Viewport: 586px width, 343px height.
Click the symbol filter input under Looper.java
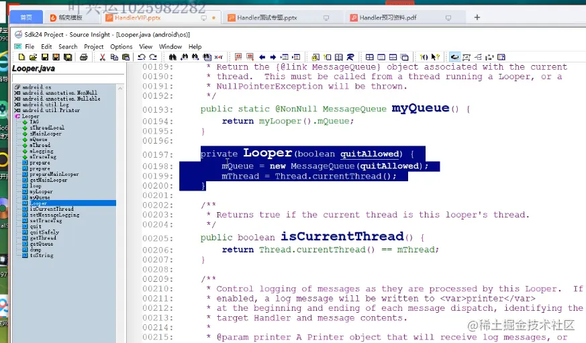68,78
